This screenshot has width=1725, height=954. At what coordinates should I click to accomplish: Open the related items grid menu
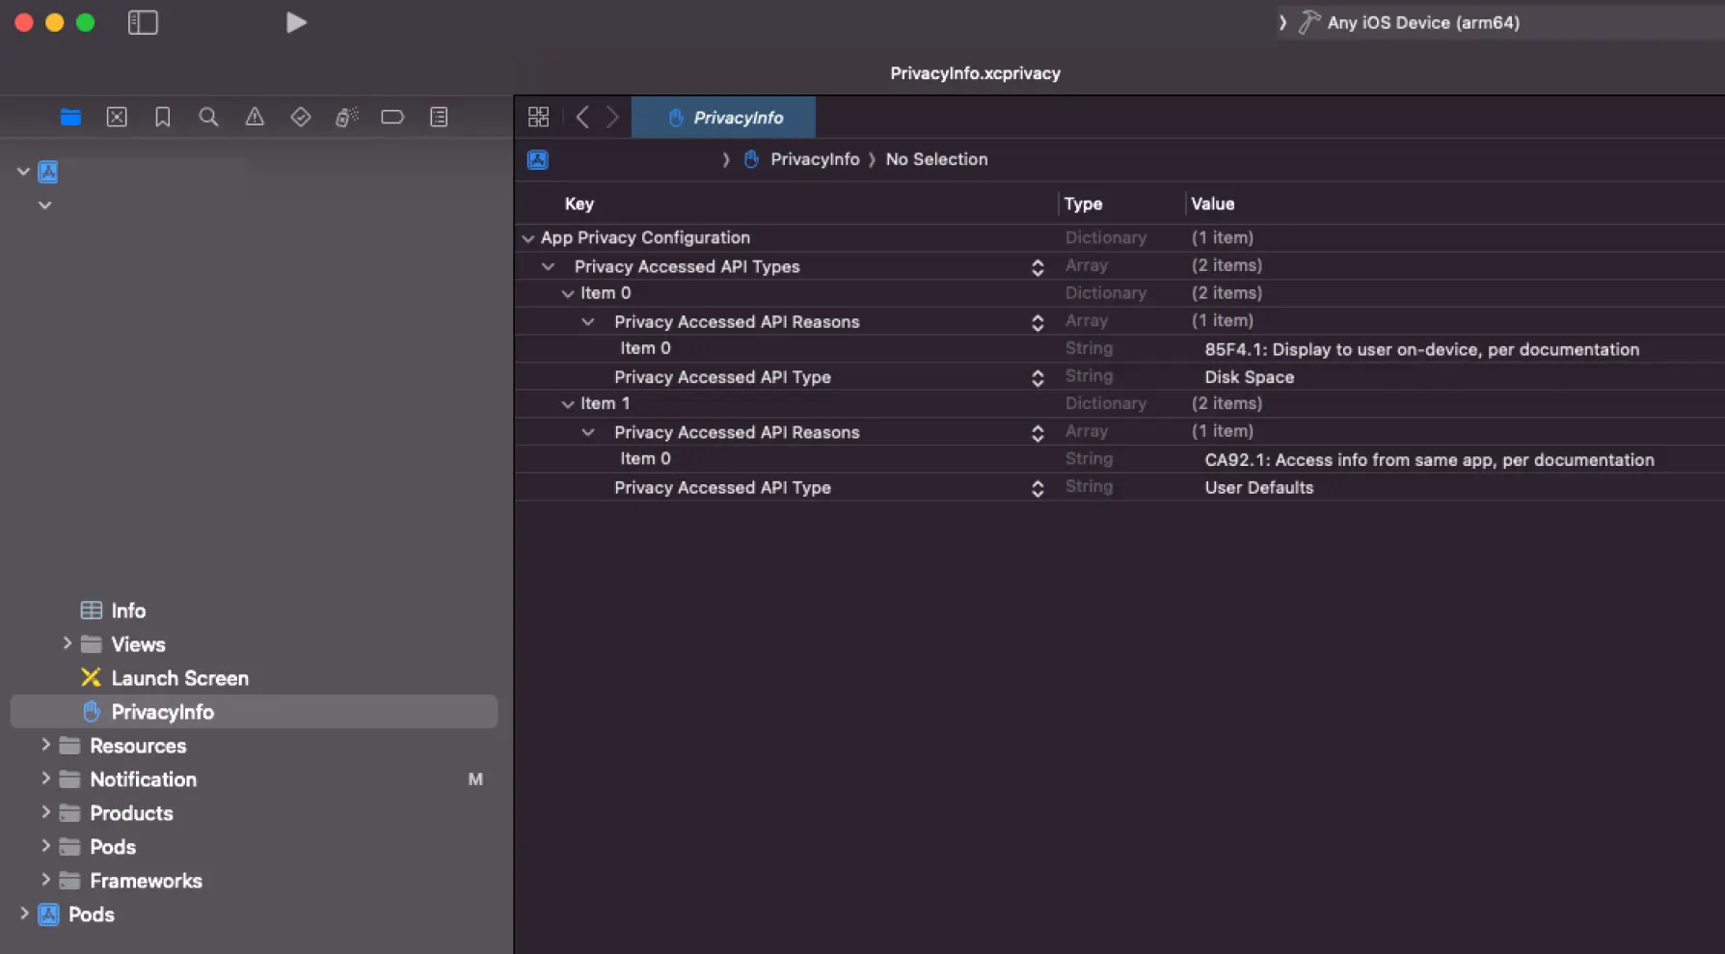tap(539, 118)
